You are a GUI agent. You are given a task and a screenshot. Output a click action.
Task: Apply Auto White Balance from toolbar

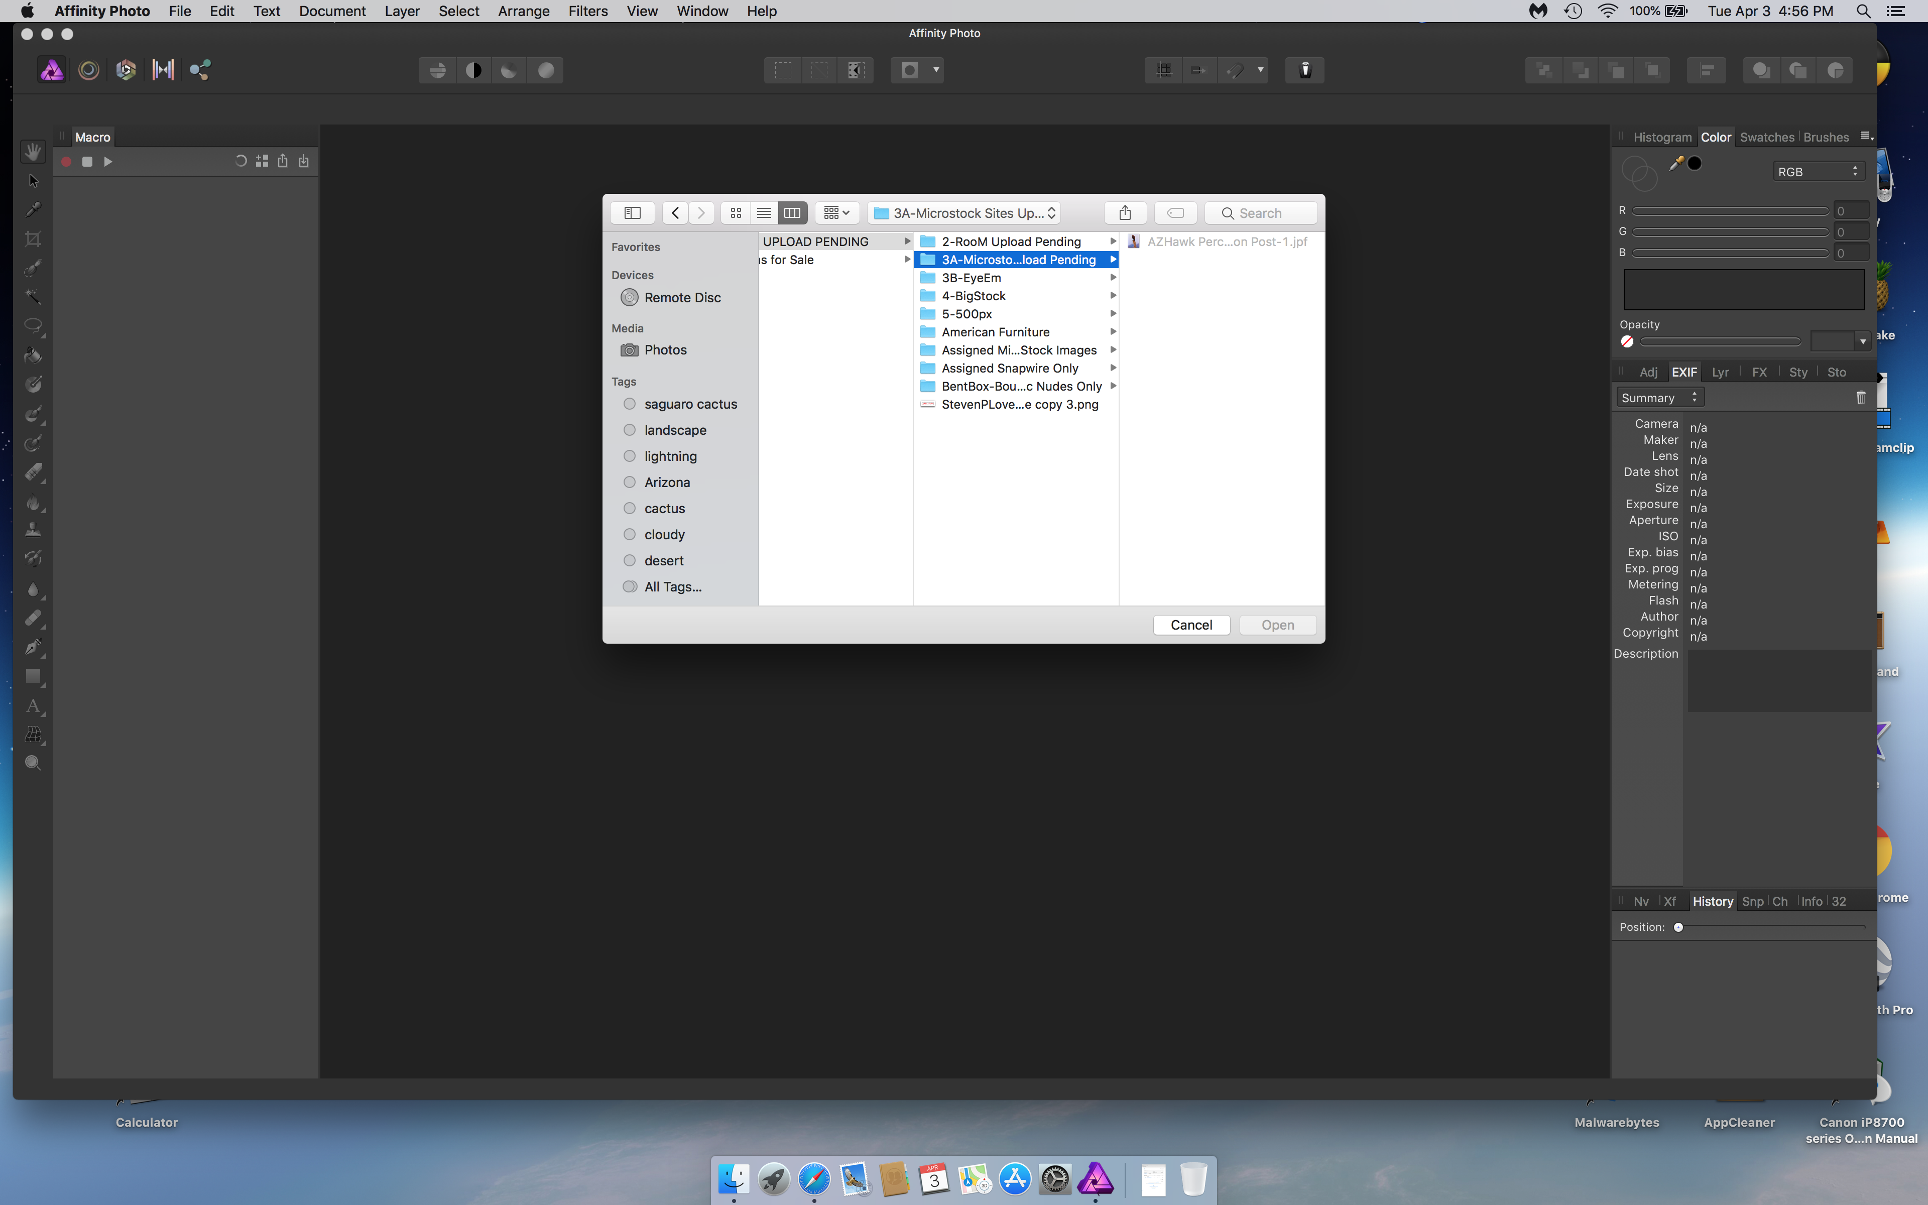(x=546, y=70)
